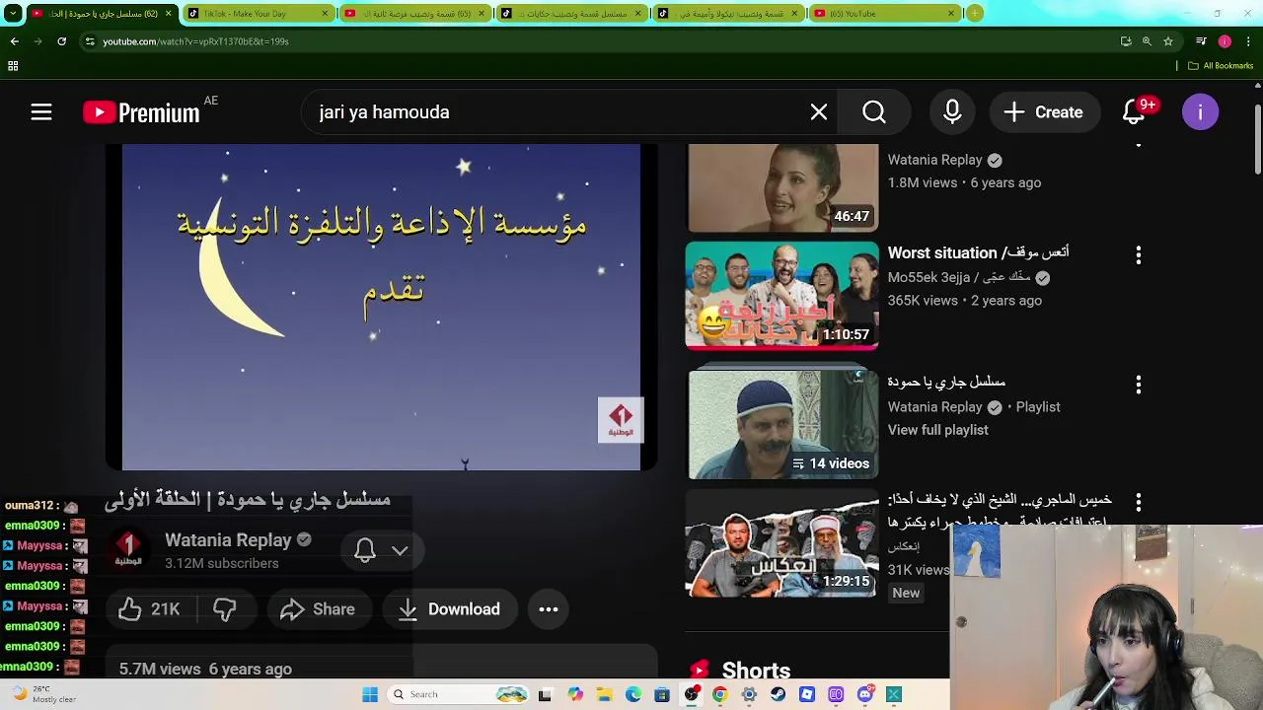Dislike this video
This screenshot has height=710, width=1263.
click(224, 609)
